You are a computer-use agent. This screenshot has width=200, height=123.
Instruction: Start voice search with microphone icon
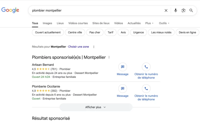click(x=176, y=10)
